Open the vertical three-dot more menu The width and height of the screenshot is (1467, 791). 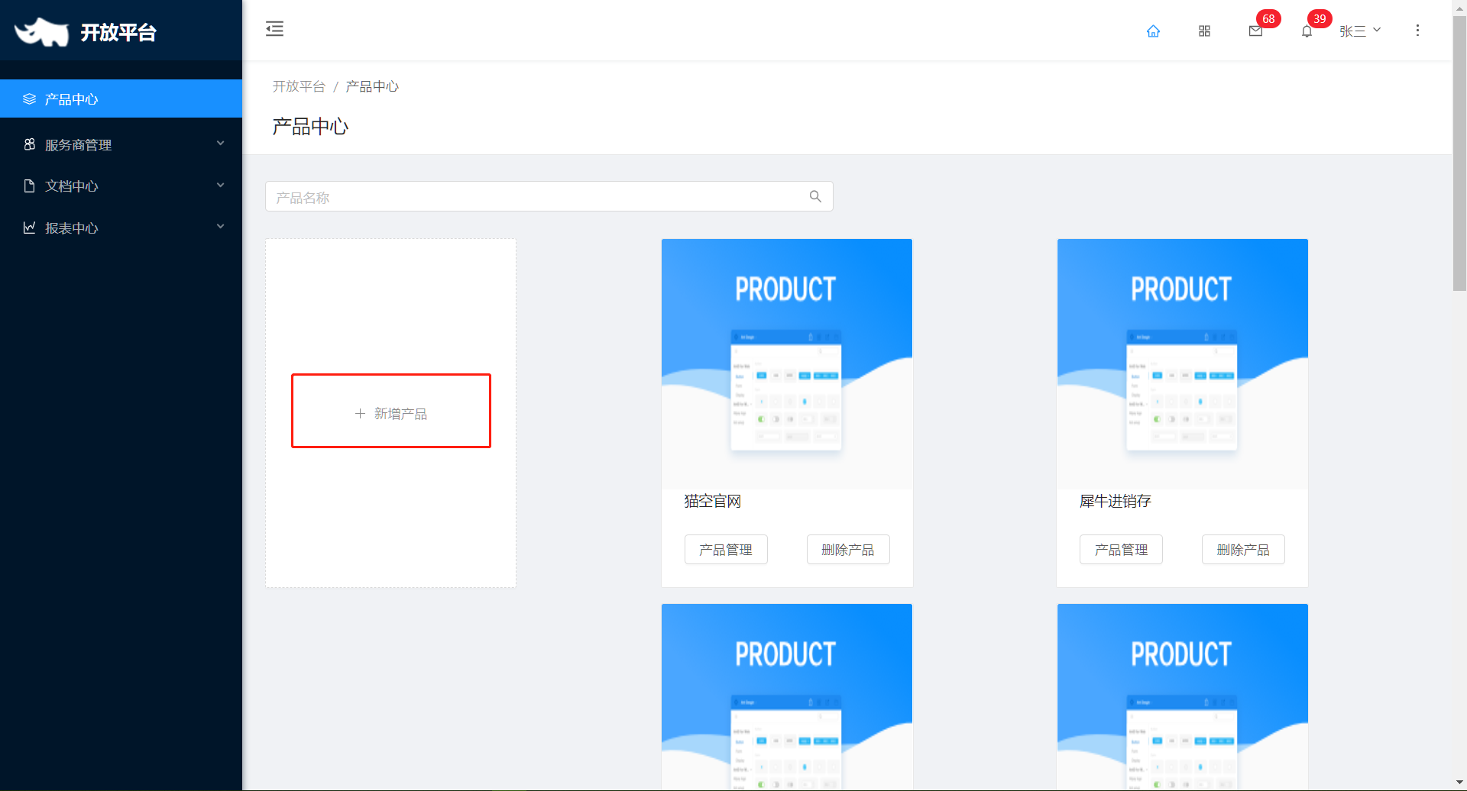click(1417, 30)
